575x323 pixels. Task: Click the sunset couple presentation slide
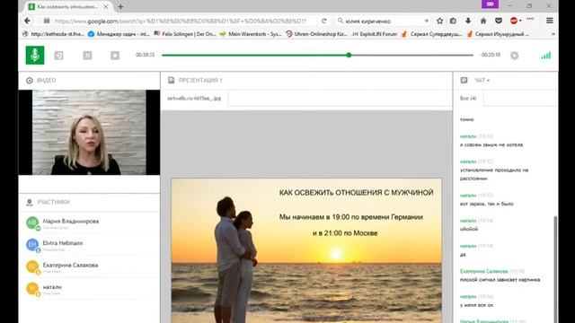[306, 250]
